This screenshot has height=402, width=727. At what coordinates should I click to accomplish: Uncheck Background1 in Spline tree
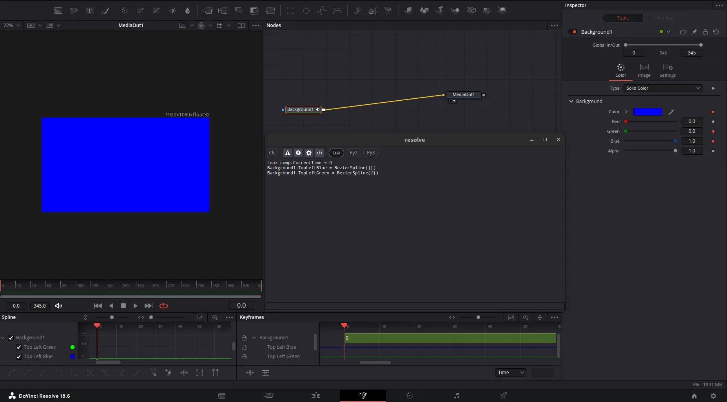click(11, 338)
